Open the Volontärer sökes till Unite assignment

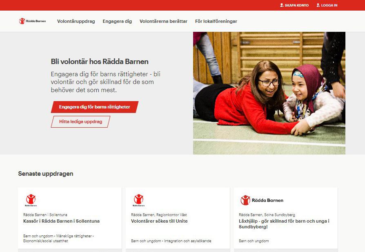click(x=159, y=221)
